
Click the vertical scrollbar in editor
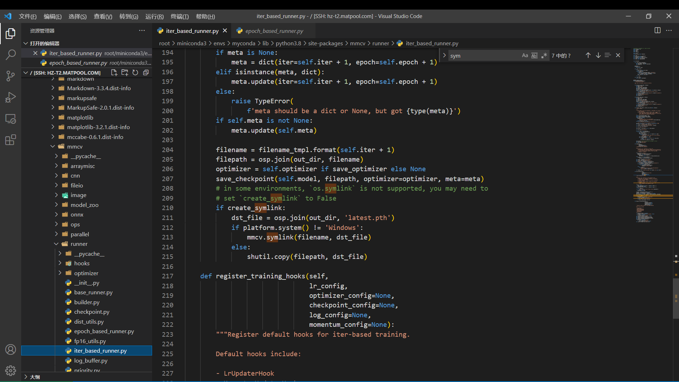[676, 299]
